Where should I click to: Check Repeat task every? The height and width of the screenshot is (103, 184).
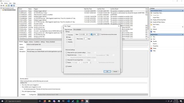click(x=66, y=55)
